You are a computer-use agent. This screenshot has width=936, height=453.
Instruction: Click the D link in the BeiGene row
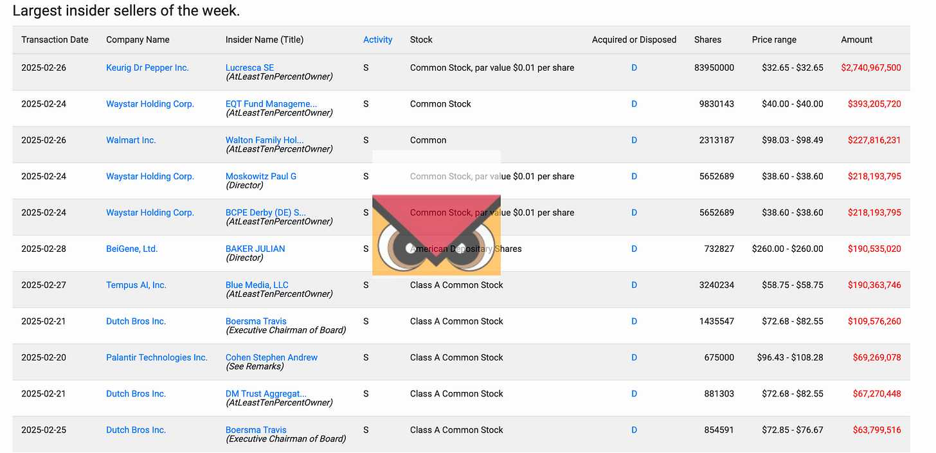click(x=634, y=249)
